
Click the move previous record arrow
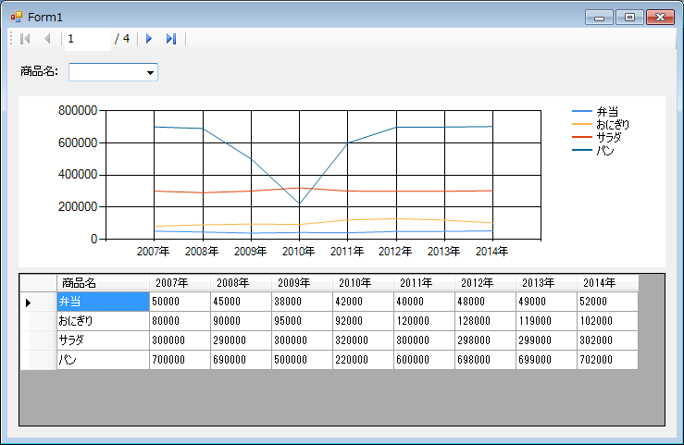(46, 39)
